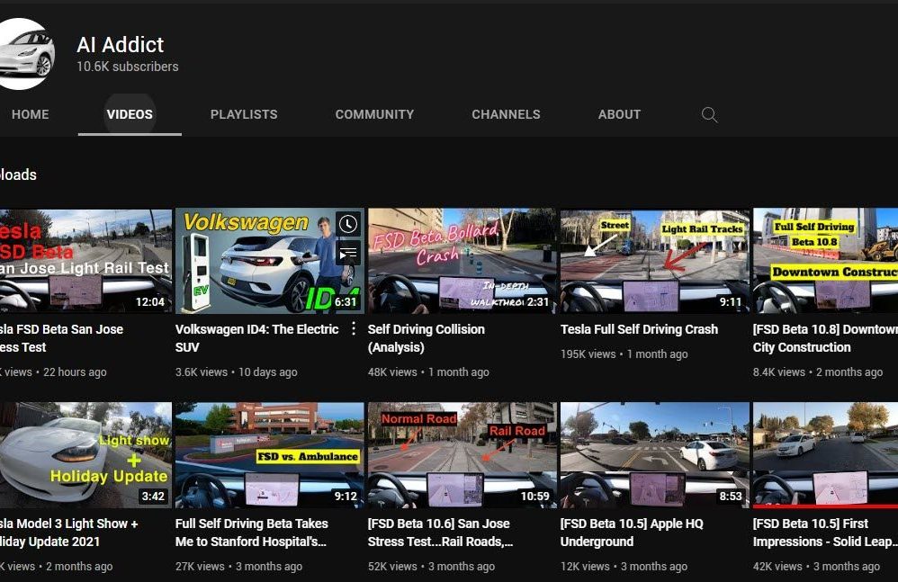Click the AI Addict channel name
The image size is (898, 582).
click(120, 44)
